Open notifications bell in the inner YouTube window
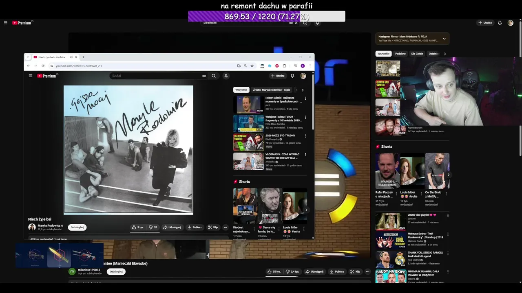 tap(292, 76)
